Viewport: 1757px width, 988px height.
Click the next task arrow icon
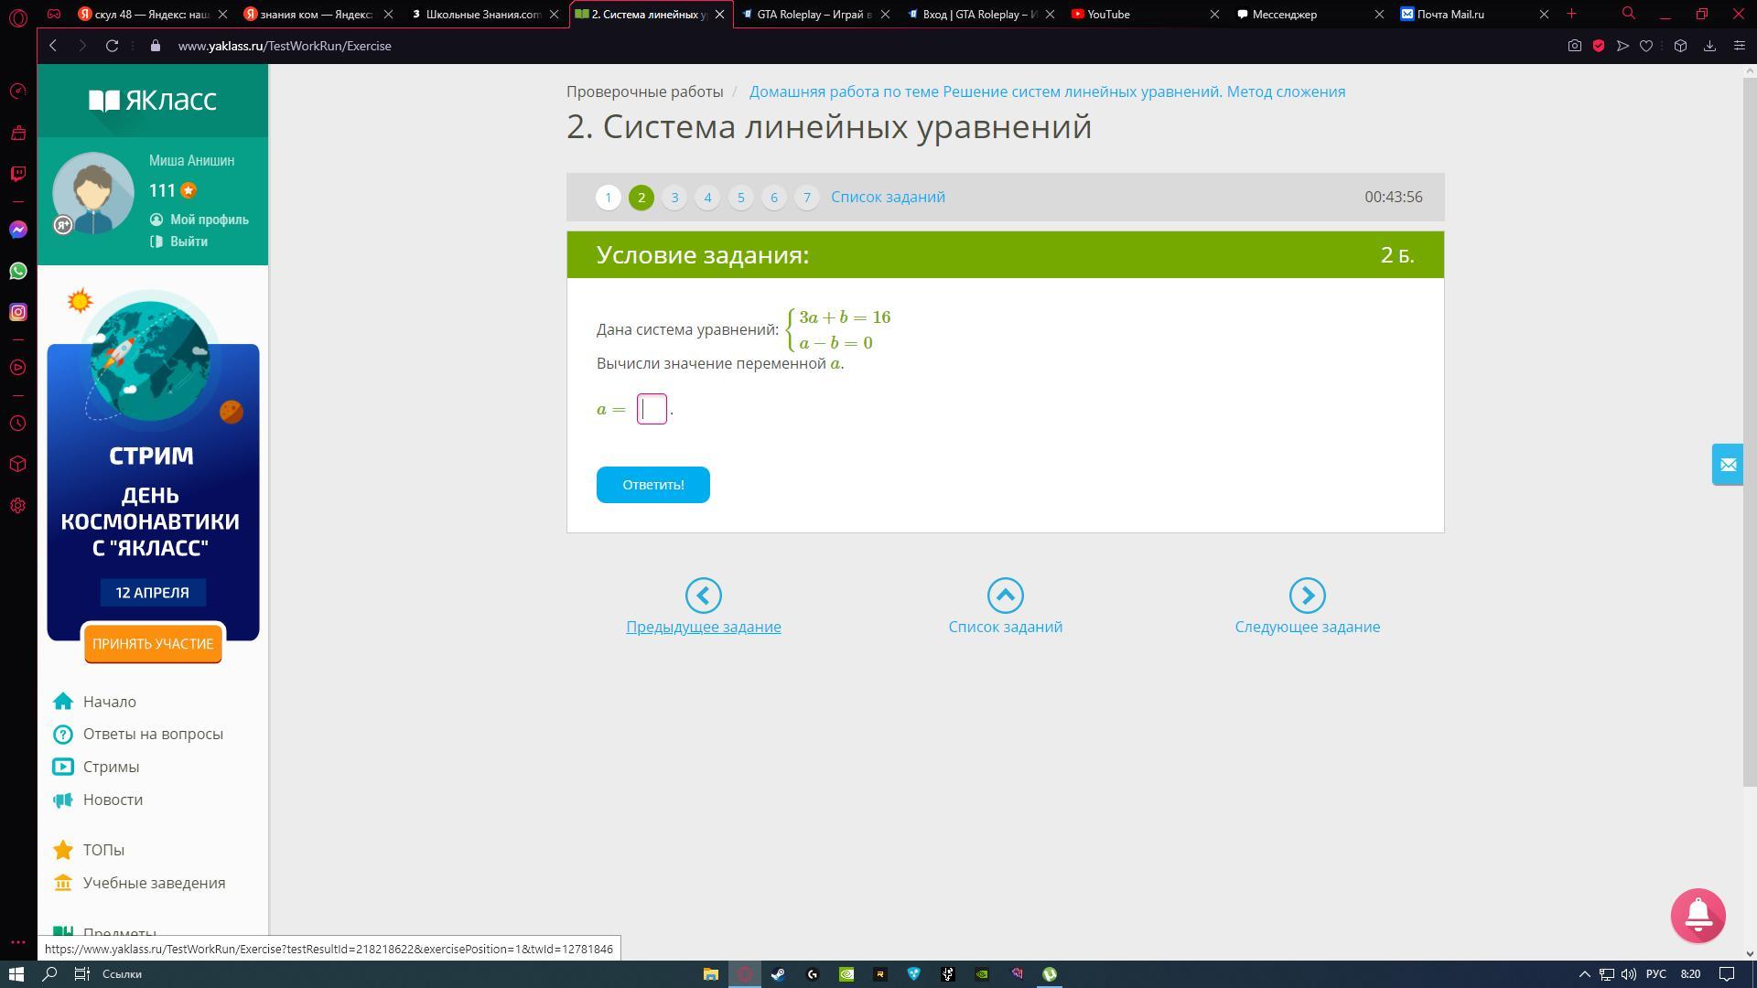pyautogui.click(x=1307, y=596)
